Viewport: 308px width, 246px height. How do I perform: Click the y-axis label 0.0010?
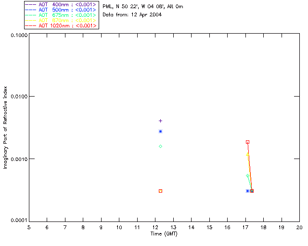coord(19,159)
